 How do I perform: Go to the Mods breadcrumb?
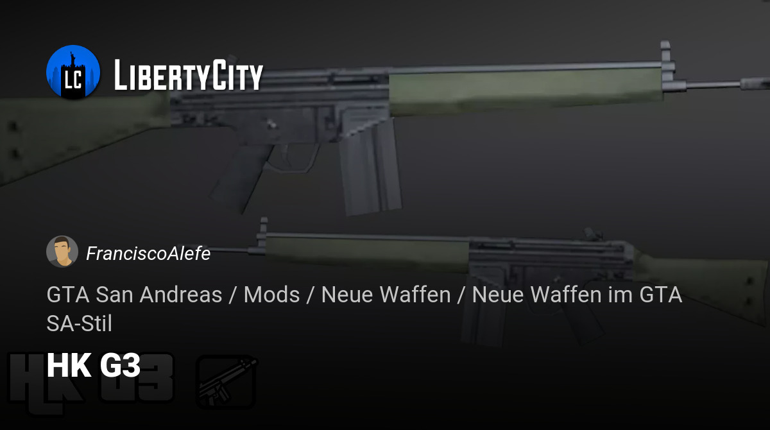271,295
